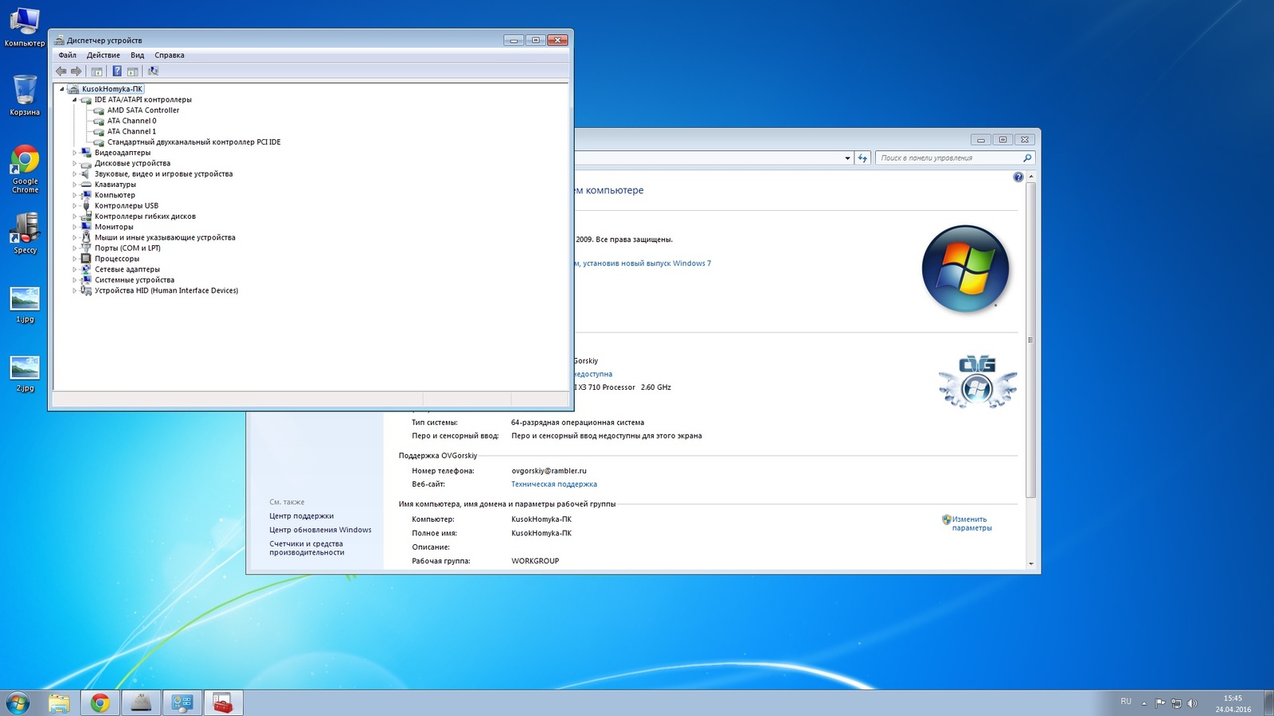Open the address bar history dropdown arrow
The height and width of the screenshot is (716, 1274).
click(x=847, y=158)
